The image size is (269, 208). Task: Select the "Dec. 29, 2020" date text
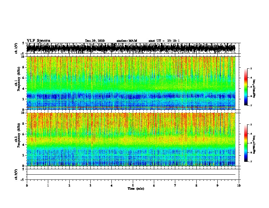pyautogui.click(x=95, y=41)
